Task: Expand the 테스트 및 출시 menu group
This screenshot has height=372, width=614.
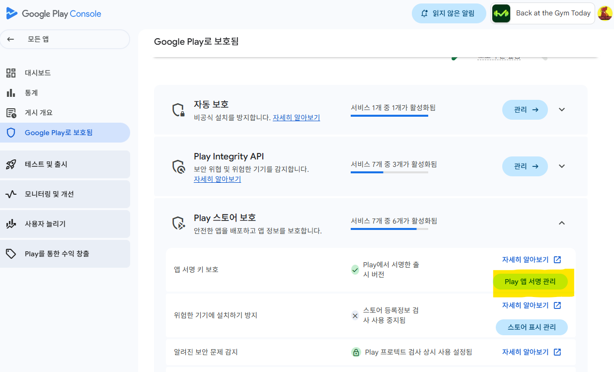Action: (x=65, y=164)
